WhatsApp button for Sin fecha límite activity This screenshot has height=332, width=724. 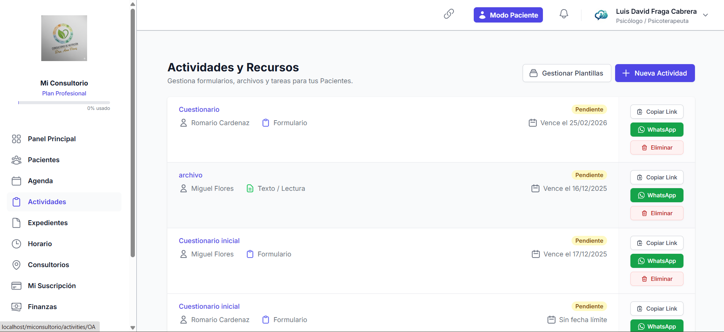coord(657,326)
